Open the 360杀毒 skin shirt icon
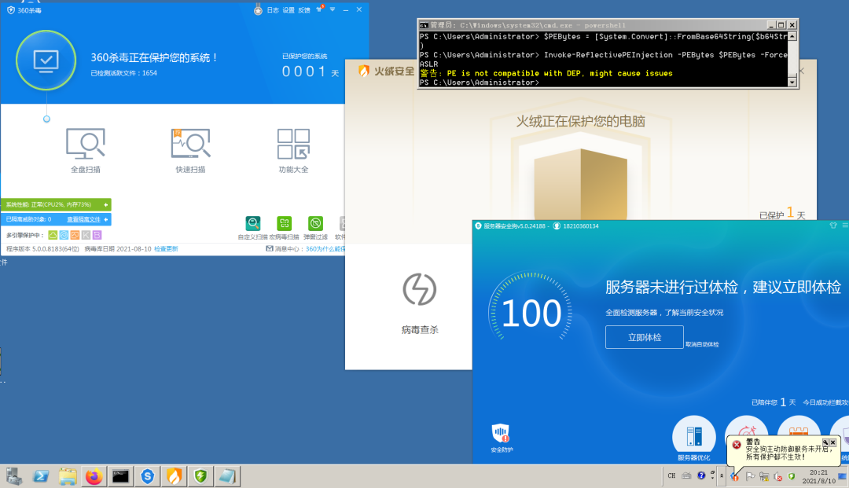 (320, 9)
